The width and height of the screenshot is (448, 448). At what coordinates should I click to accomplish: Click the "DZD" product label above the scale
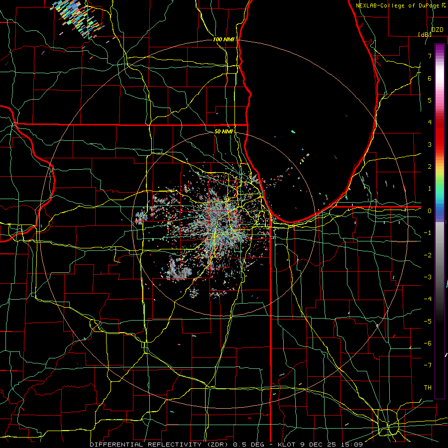pos(438,30)
